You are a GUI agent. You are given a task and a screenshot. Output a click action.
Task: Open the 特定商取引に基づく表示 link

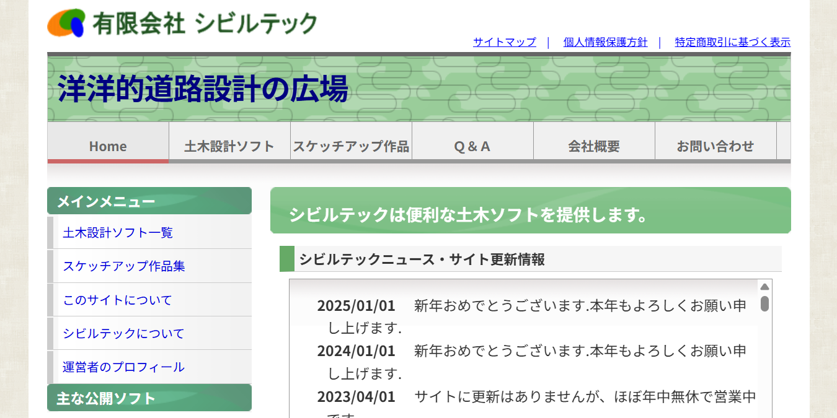[732, 42]
